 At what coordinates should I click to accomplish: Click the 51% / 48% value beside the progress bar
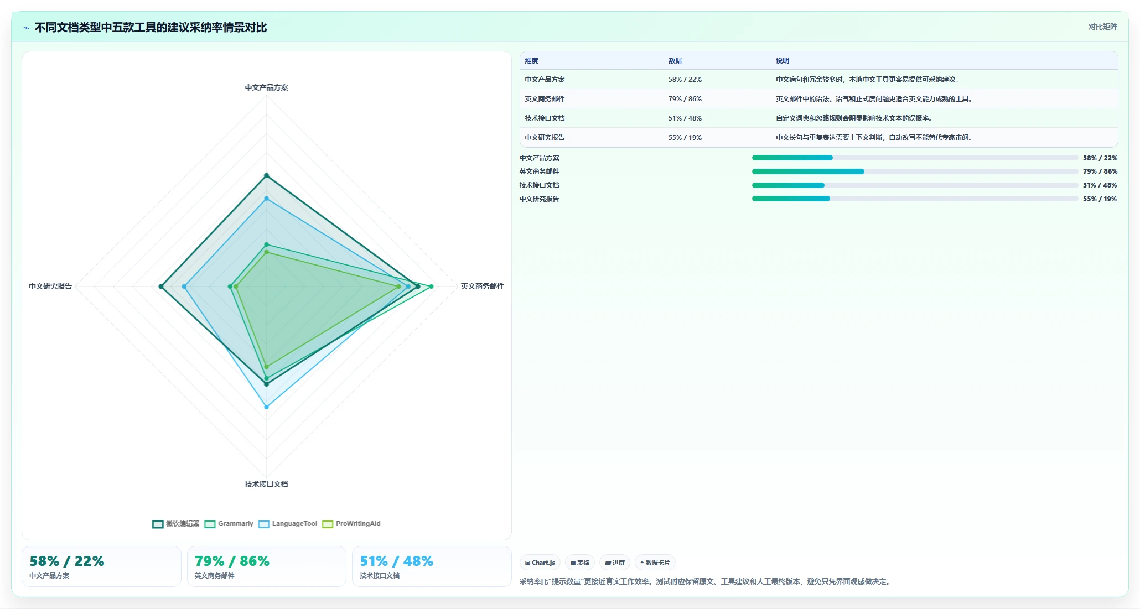pos(1100,185)
